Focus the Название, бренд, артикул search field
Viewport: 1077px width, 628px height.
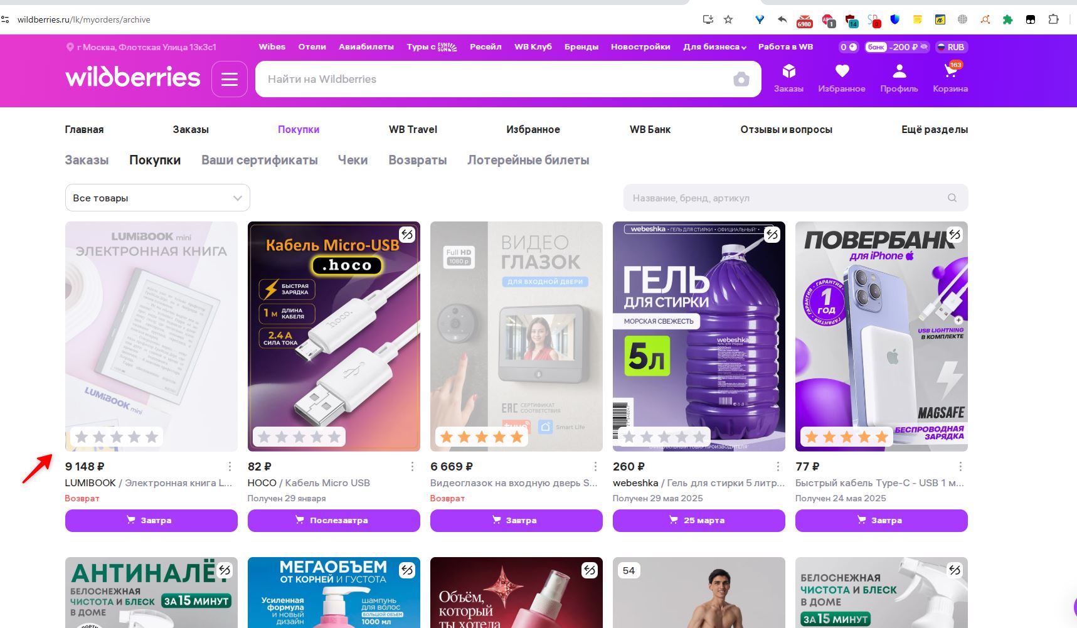(795, 198)
